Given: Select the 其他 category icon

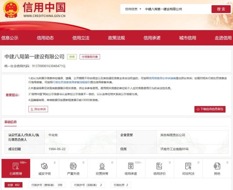Looking at the screenshot, I should [x=217, y=166].
